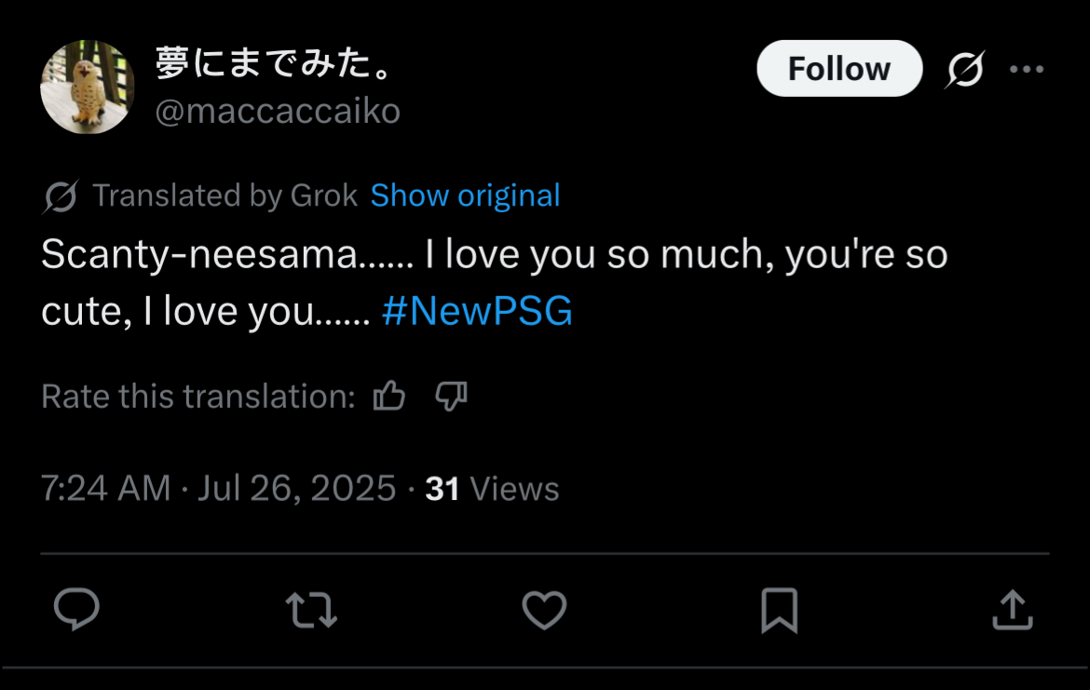Screen dimensions: 1090x690
Task: Rate translation with thumbs down
Action: pyautogui.click(x=451, y=396)
